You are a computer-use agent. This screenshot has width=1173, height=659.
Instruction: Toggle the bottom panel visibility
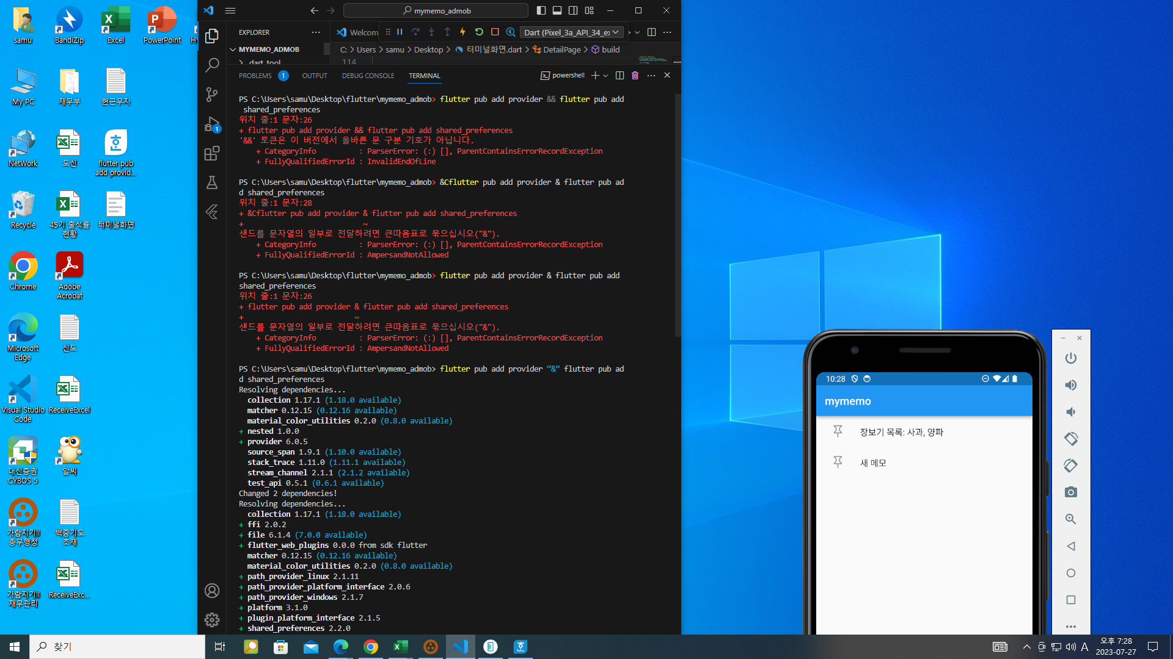point(557,10)
